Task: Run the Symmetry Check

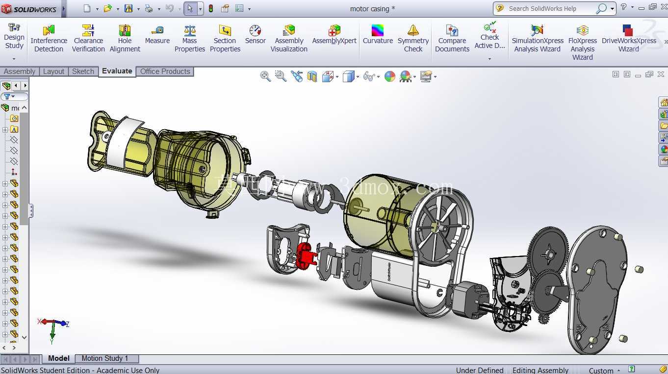Action: 413,38
